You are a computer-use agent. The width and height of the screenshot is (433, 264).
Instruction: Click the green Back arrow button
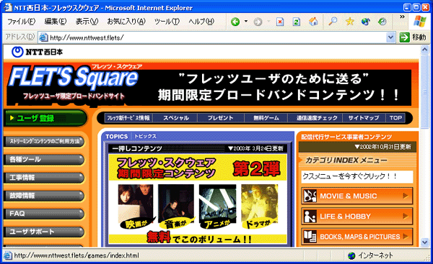coord(235,22)
